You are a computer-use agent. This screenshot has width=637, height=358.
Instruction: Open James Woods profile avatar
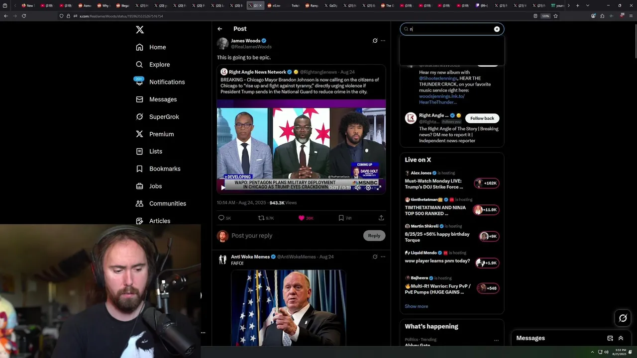[222, 43]
